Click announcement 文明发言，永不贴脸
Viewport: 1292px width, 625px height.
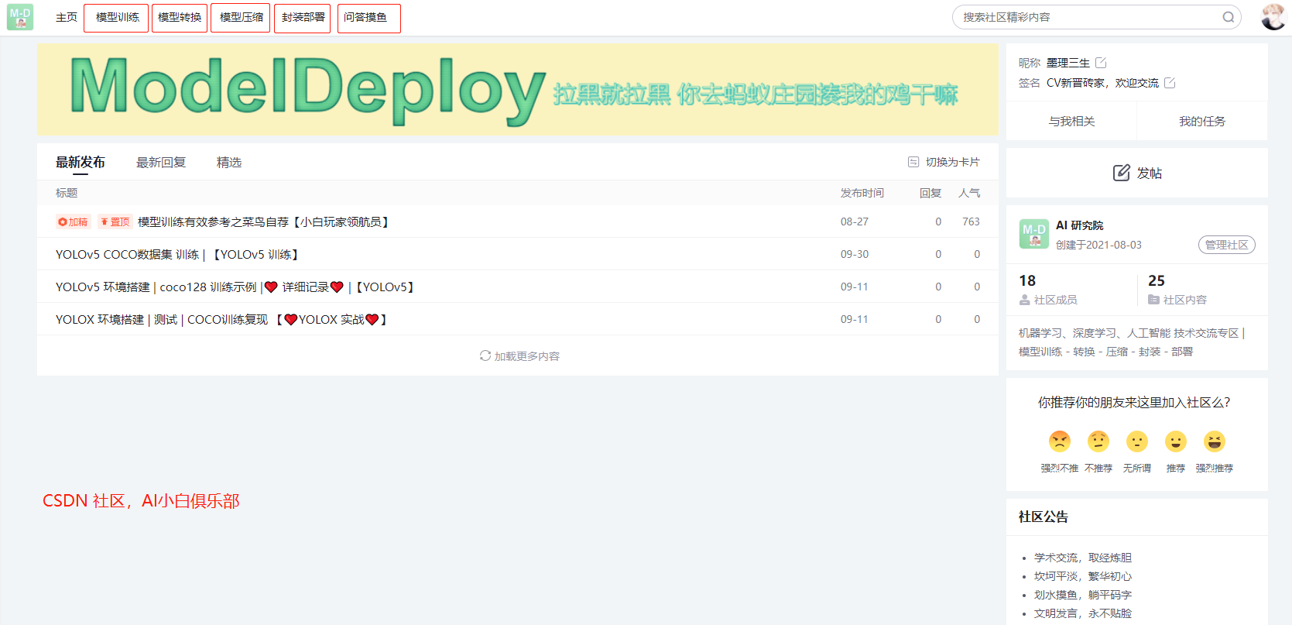(x=1083, y=613)
